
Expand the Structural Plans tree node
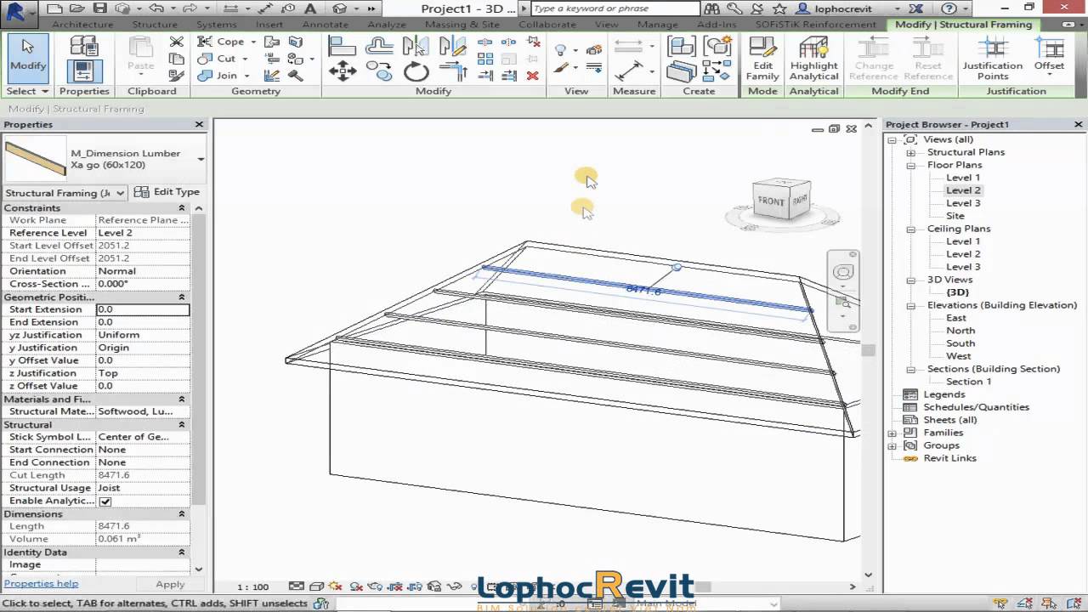click(910, 152)
